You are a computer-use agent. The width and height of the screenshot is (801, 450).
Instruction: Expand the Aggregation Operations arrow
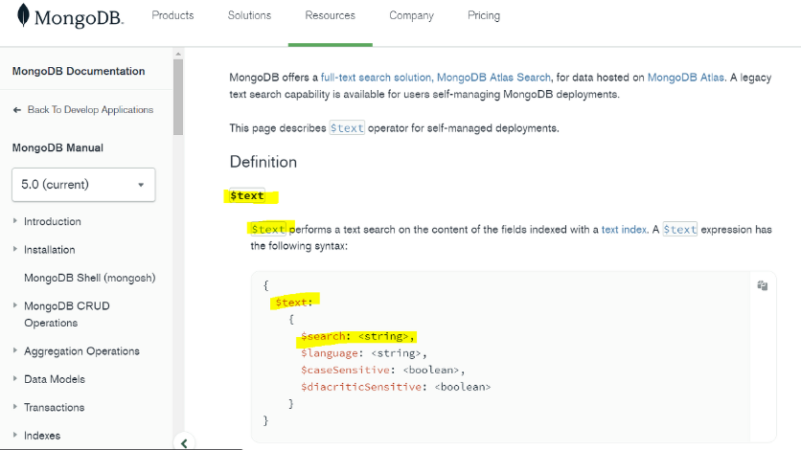[14, 350]
